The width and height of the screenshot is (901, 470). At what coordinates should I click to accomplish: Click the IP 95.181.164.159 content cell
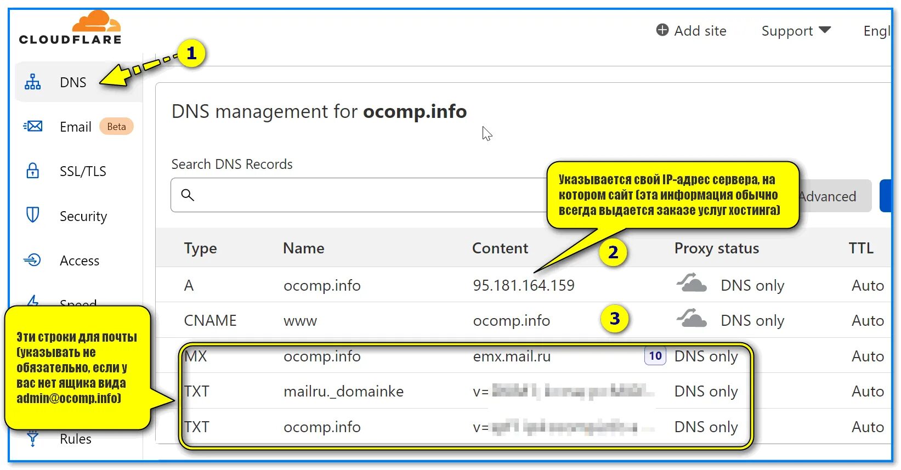click(524, 285)
